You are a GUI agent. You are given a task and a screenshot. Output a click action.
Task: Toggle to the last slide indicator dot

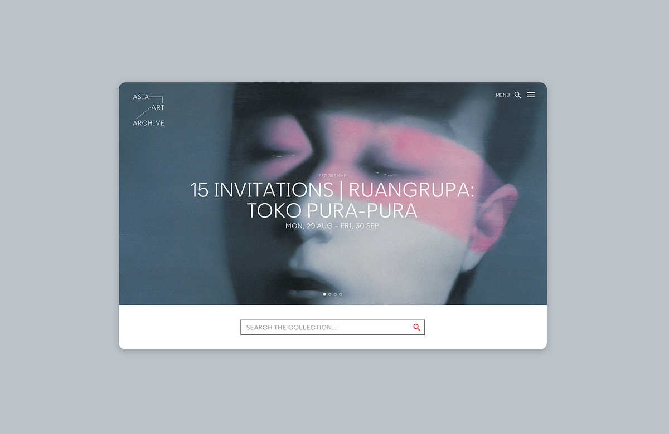point(340,294)
